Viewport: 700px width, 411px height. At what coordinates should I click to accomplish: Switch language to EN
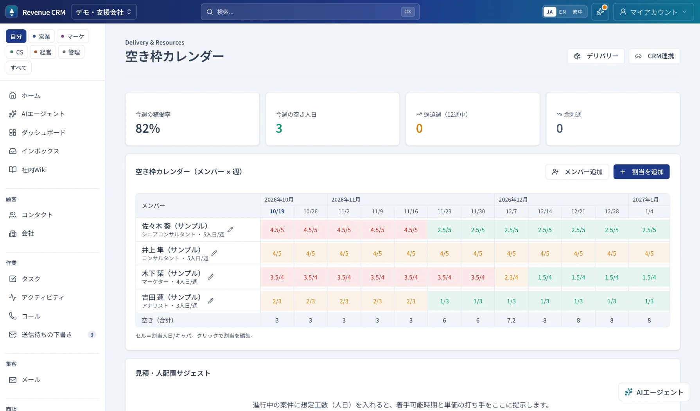click(x=562, y=12)
